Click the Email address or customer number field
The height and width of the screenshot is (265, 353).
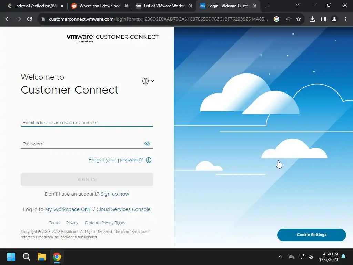(x=87, y=122)
